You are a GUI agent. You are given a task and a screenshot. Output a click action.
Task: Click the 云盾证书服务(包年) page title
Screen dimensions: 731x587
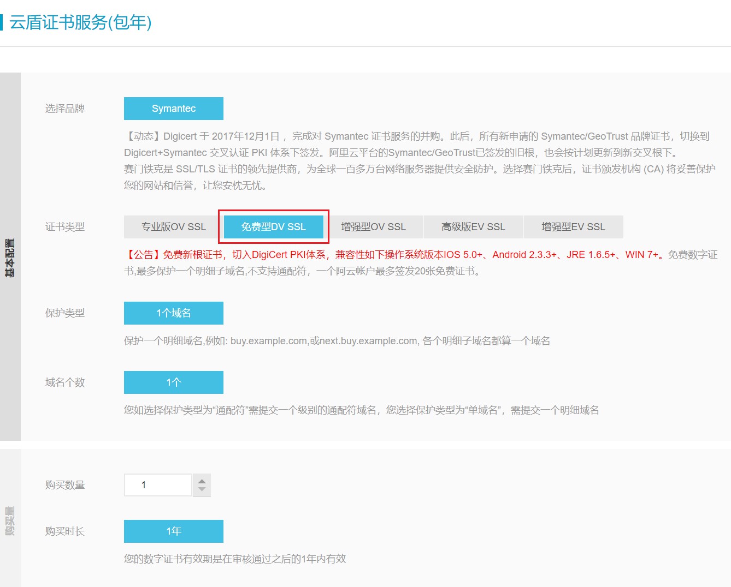tap(80, 22)
